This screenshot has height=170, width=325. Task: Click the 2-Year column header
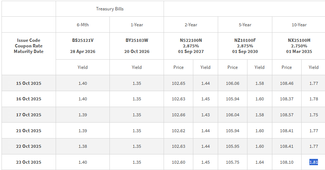(x=191, y=25)
